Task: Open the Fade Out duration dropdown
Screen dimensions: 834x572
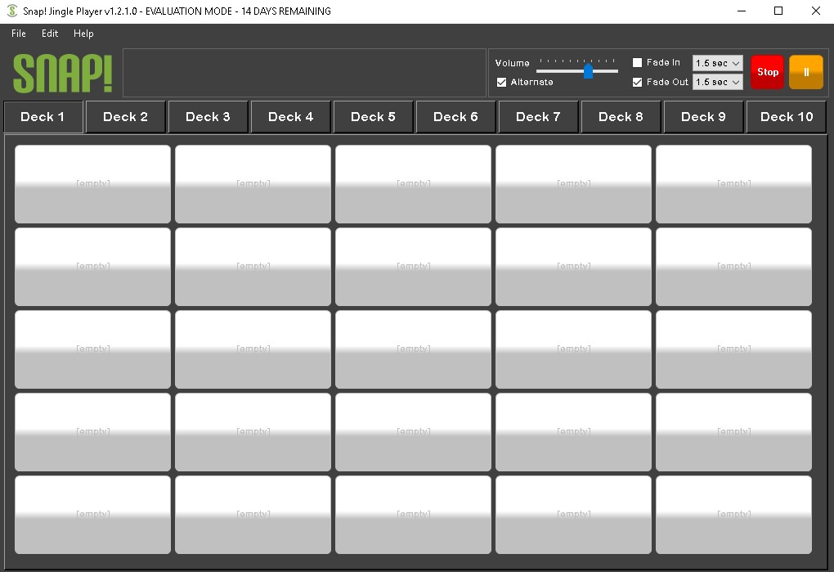Action: 717,83
